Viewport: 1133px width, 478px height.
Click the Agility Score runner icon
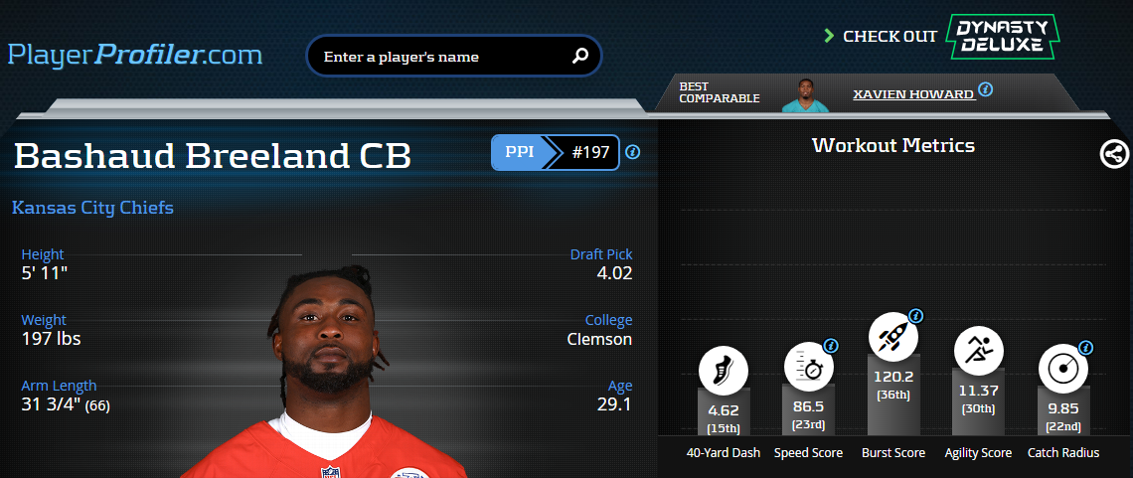pyautogui.click(x=978, y=352)
